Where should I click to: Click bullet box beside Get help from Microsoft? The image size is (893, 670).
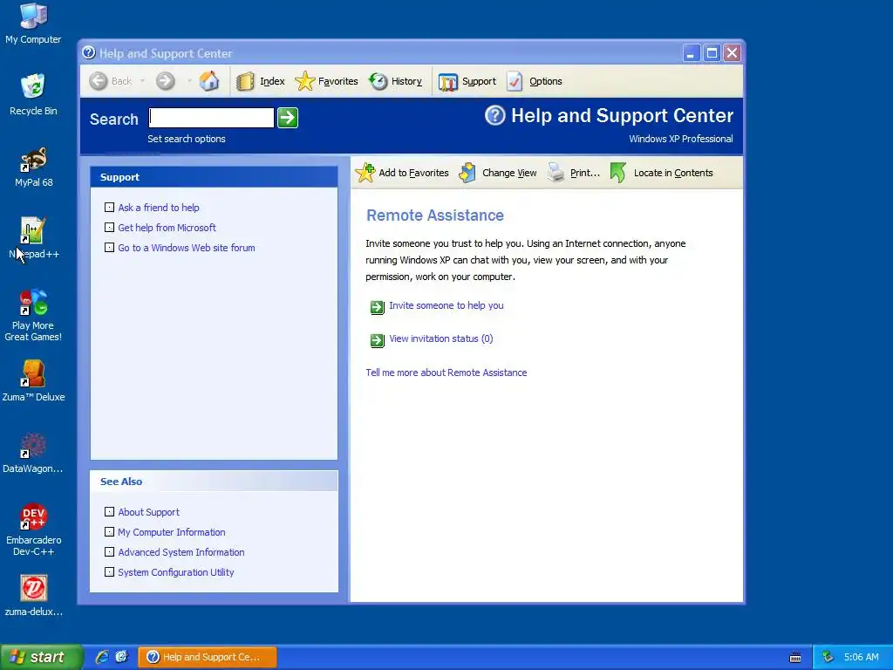tap(109, 228)
